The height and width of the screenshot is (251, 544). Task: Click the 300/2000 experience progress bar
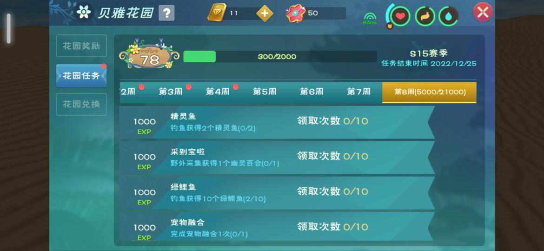point(280,57)
